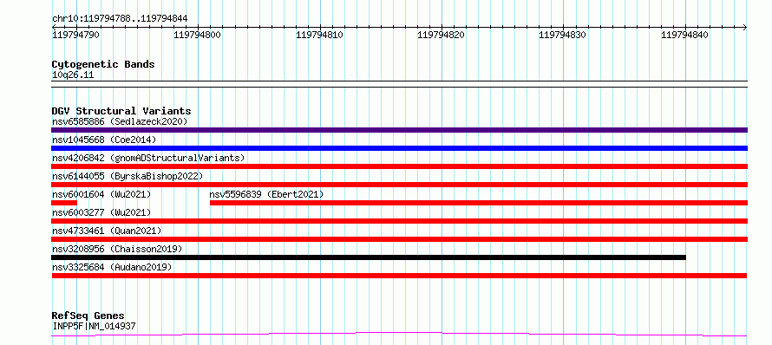The width and height of the screenshot is (772, 345).
Task: Select the red bar under nsv4733461
Action: tap(399, 239)
